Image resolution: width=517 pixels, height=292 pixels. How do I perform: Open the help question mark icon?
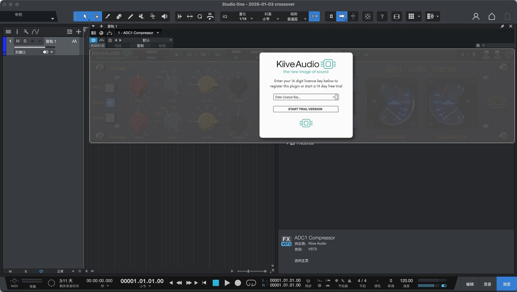(382, 16)
